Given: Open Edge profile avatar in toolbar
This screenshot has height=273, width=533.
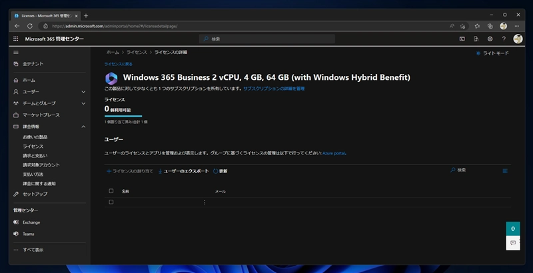Looking at the screenshot, I should click(x=504, y=26).
